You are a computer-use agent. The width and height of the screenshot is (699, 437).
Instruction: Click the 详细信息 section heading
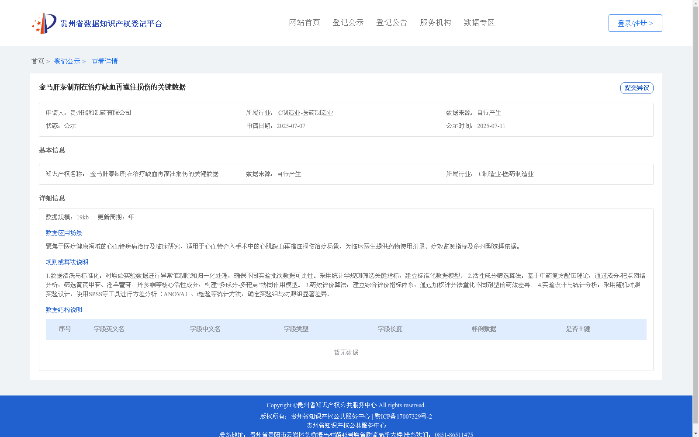(52, 198)
